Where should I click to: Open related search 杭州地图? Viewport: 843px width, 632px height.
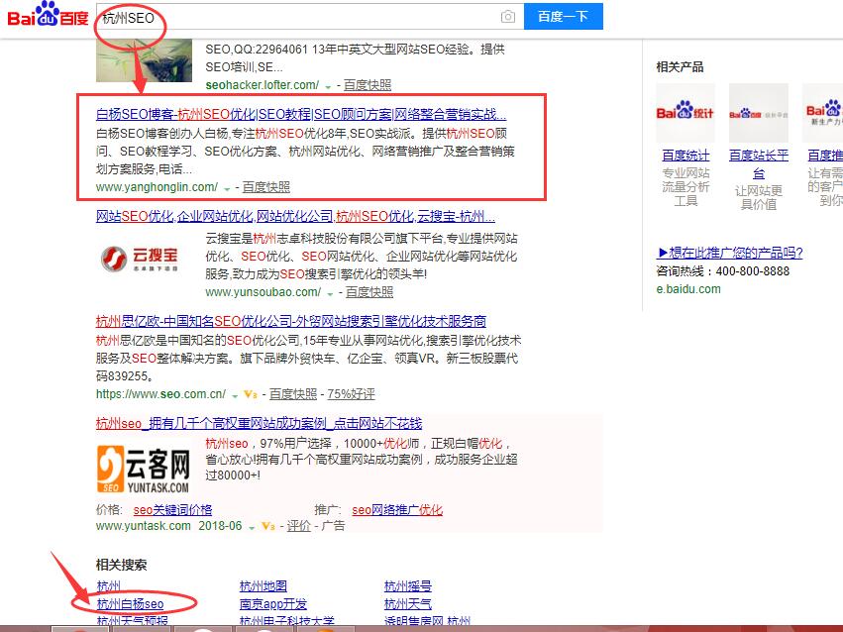click(263, 586)
